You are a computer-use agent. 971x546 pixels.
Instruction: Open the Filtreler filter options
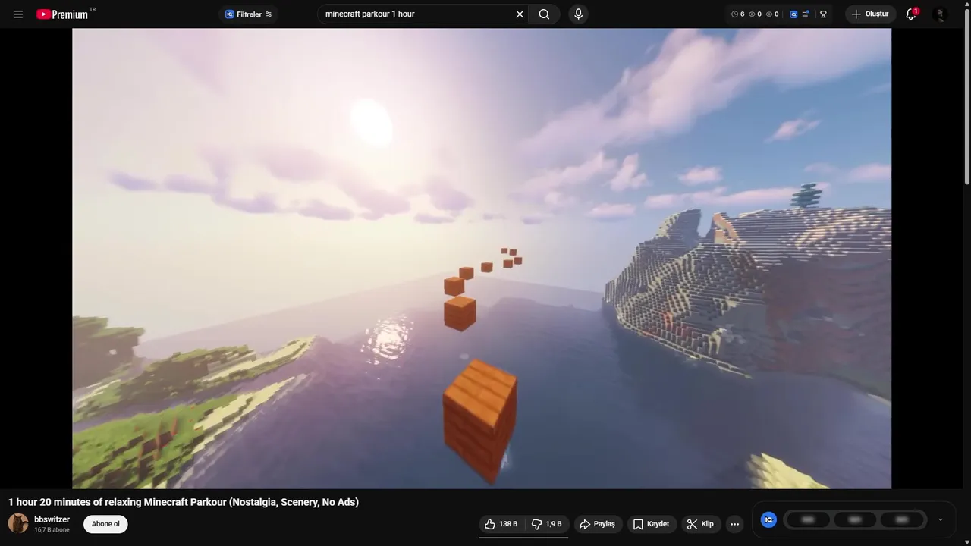coord(248,14)
